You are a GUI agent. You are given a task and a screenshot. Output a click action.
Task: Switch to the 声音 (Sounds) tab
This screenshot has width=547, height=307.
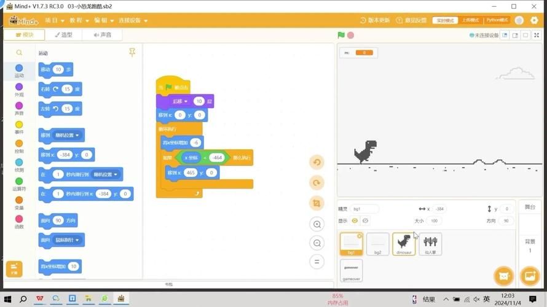pyautogui.click(x=103, y=35)
